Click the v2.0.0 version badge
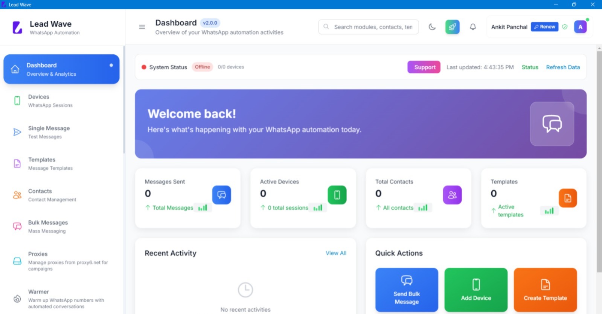The image size is (602, 314). pyautogui.click(x=210, y=23)
